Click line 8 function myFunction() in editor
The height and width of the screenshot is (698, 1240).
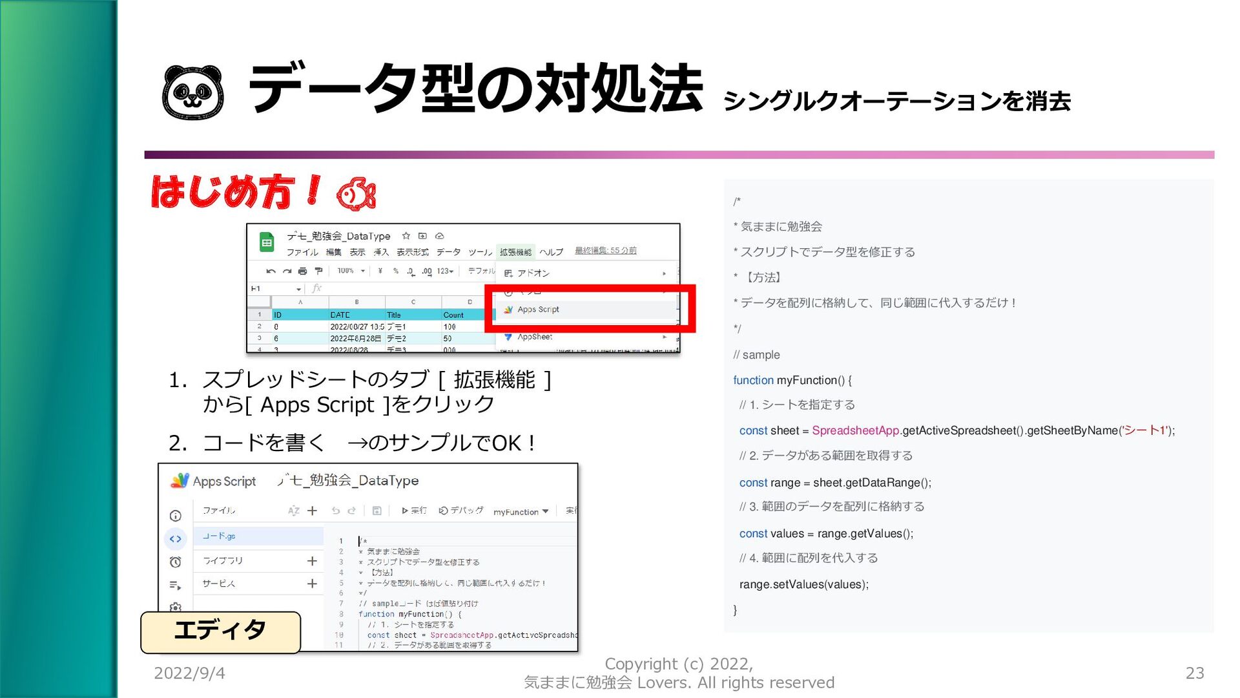click(409, 615)
